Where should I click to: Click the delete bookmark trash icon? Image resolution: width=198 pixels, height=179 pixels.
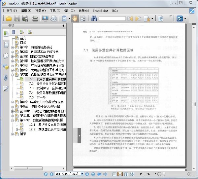pyautogui.click(x=14, y=32)
